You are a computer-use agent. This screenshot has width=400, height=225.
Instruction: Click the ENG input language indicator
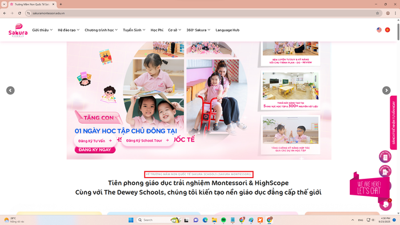(x=361, y=220)
